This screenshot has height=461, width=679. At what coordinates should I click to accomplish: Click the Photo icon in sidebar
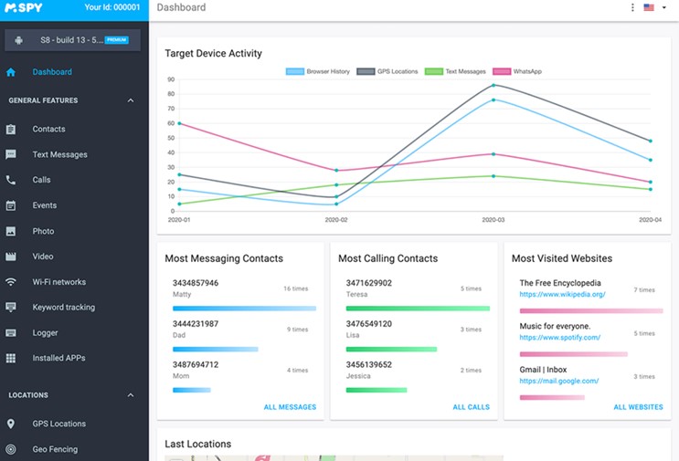tap(11, 232)
